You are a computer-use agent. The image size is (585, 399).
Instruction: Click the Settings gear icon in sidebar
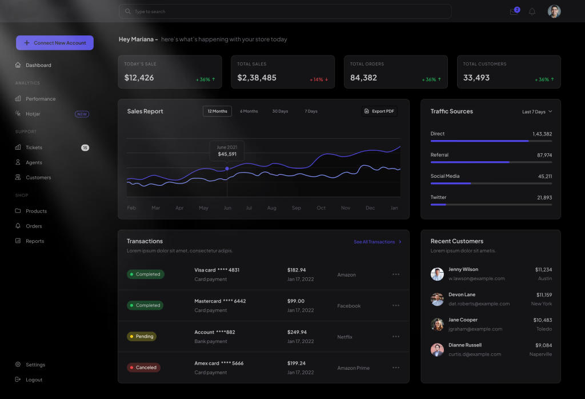(x=18, y=365)
